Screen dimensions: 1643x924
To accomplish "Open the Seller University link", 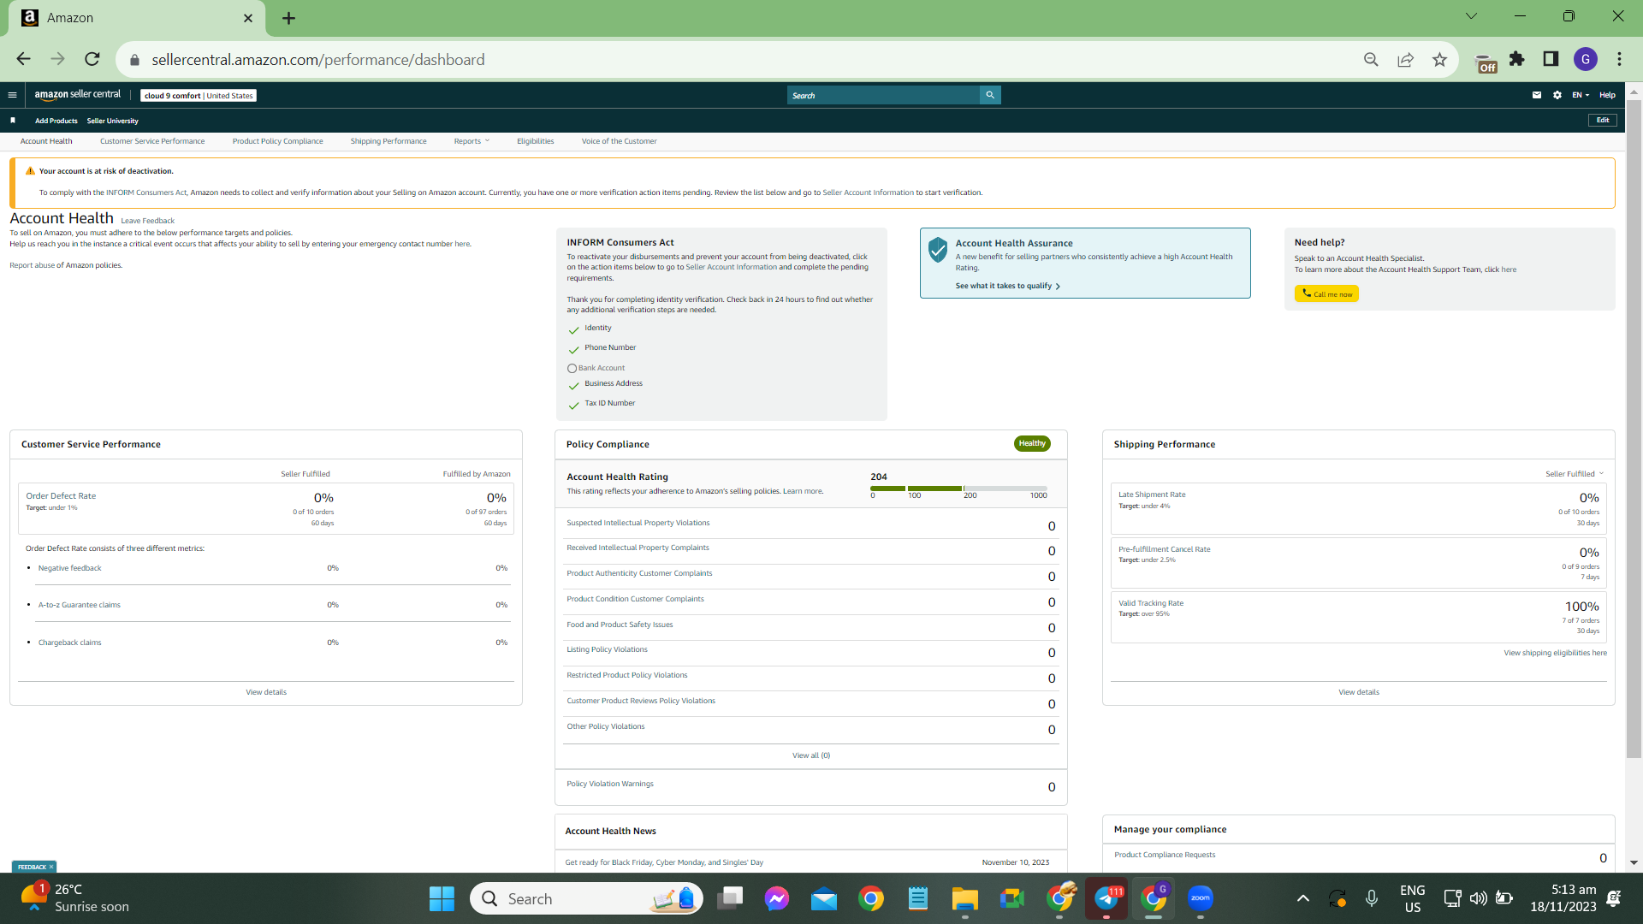I will click(x=112, y=121).
